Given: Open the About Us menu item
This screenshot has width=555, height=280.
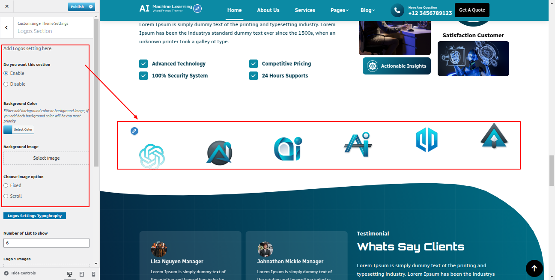Looking at the screenshot, I should pos(268,10).
